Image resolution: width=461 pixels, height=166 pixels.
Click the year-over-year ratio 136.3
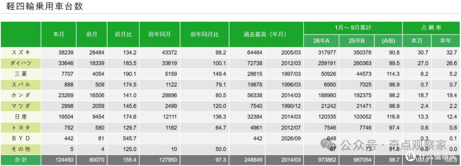point(220,117)
